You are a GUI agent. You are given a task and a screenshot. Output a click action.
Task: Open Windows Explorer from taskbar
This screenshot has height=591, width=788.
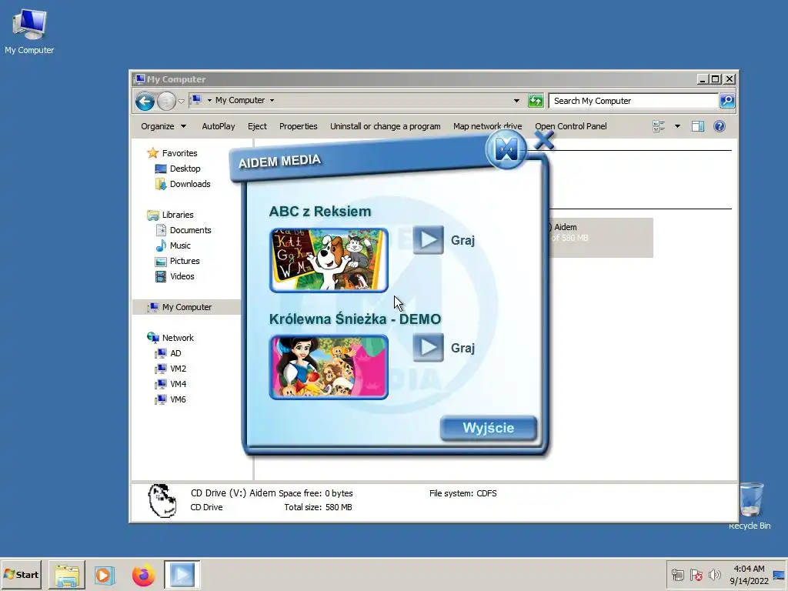pos(67,575)
